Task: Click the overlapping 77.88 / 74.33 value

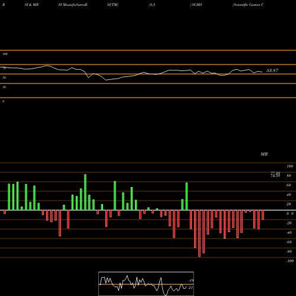Action: 275,175
